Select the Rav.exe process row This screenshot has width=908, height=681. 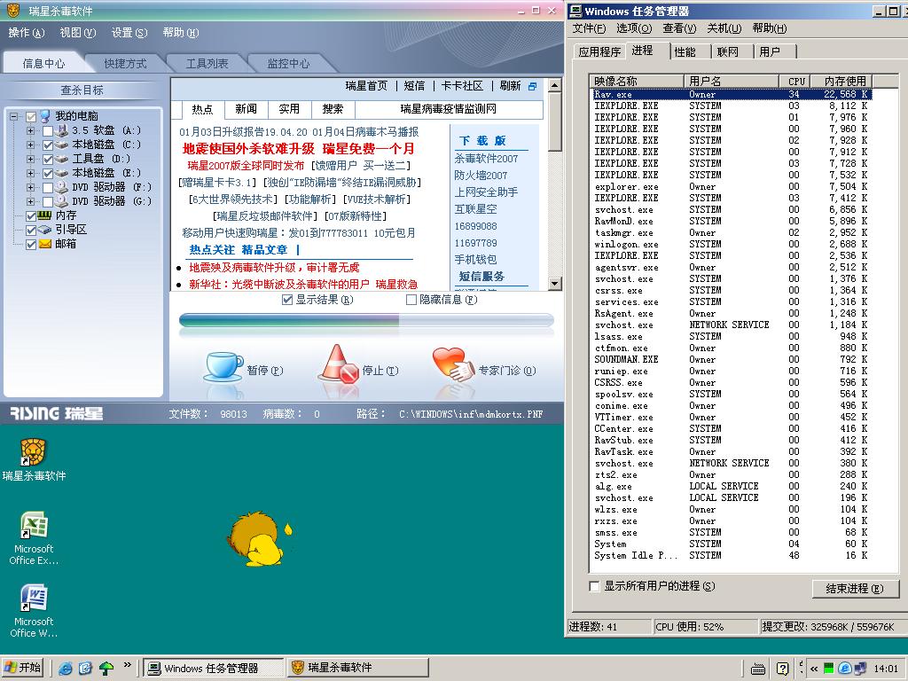click(x=731, y=94)
